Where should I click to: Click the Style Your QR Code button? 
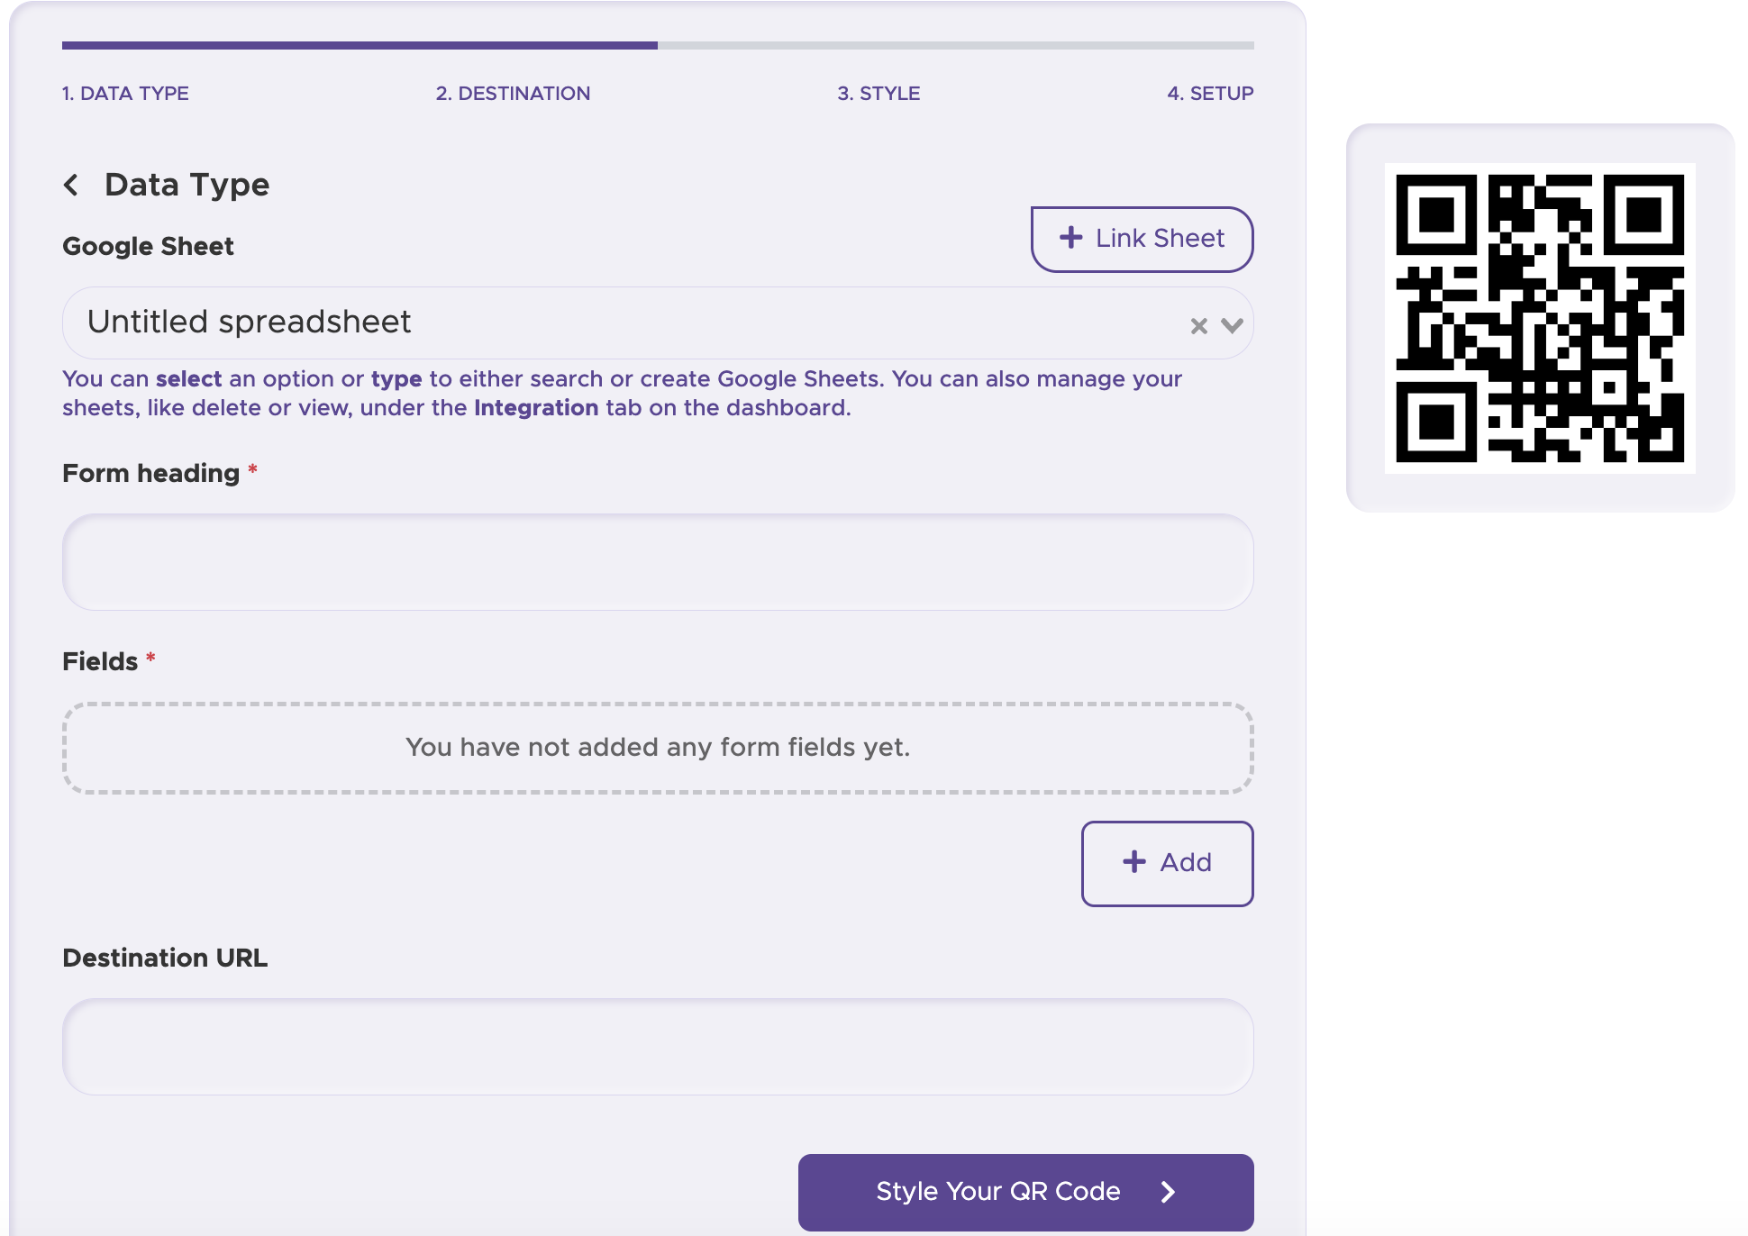998,1192
